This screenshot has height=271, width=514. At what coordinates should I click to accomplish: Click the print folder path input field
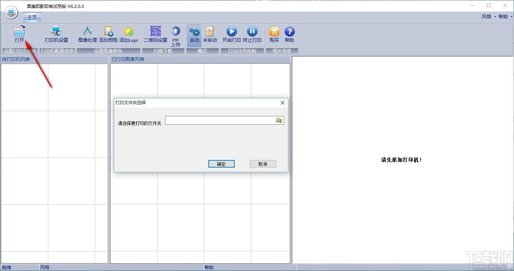click(220, 120)
